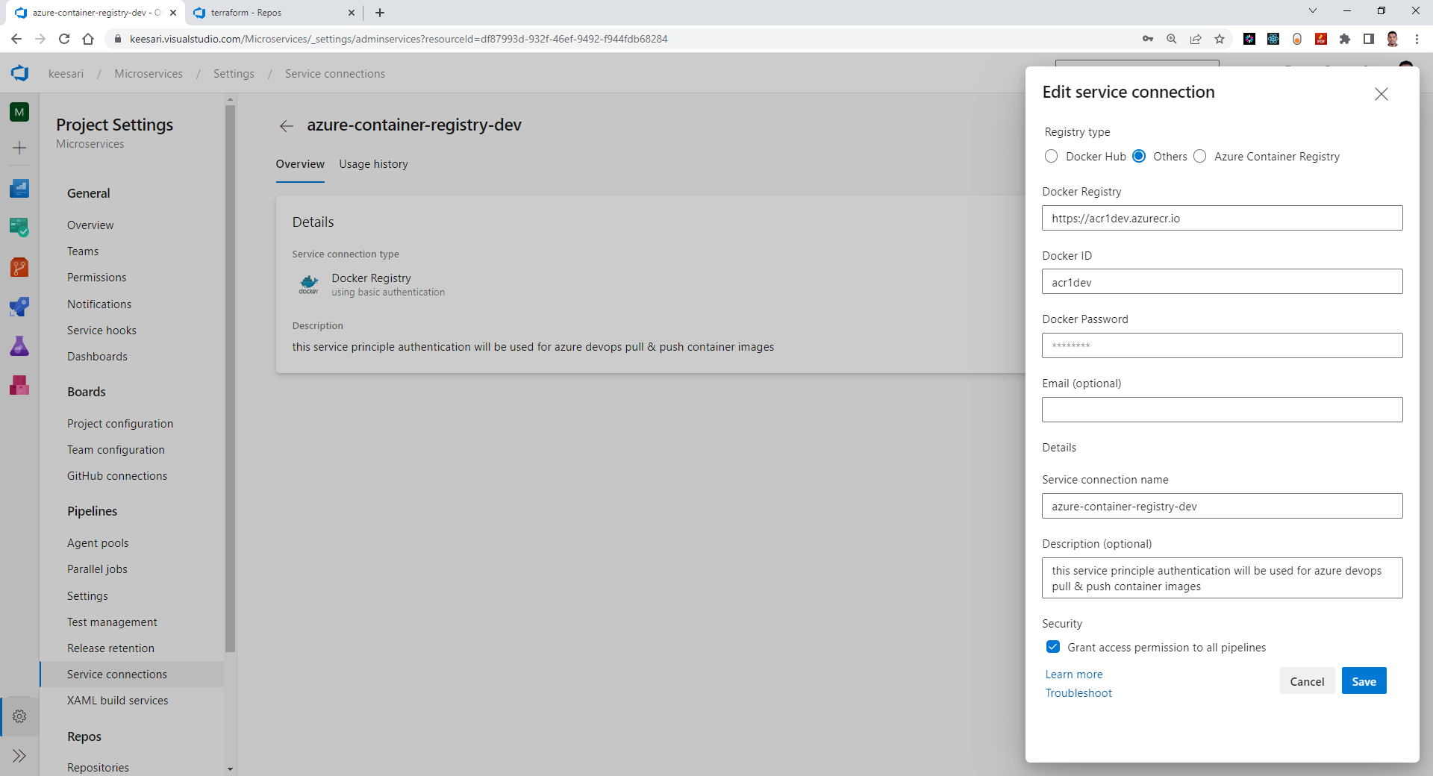
Task: Select Others registry type
Action: 1139,156
